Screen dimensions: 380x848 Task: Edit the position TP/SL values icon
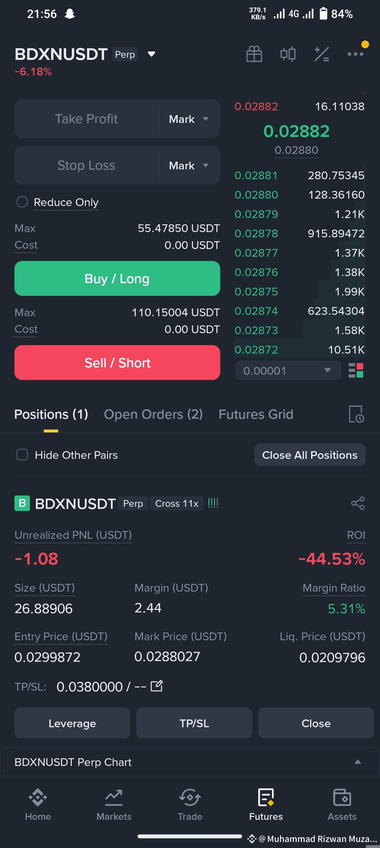tap(157, 686)
